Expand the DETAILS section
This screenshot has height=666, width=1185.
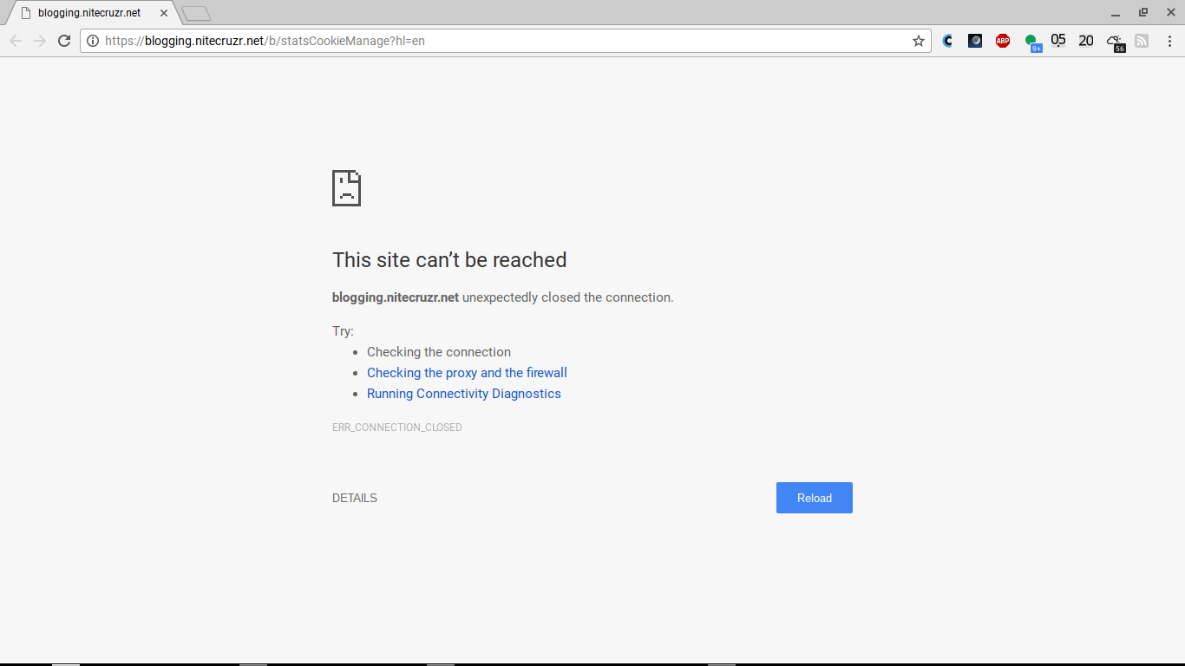pos(354,498)
